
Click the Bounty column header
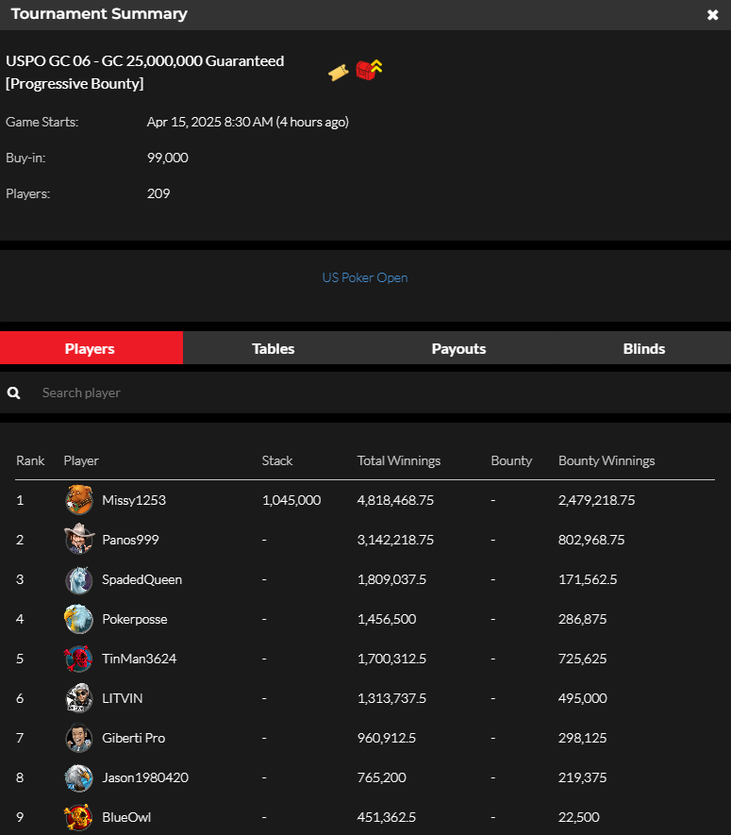tap(511, 460)
